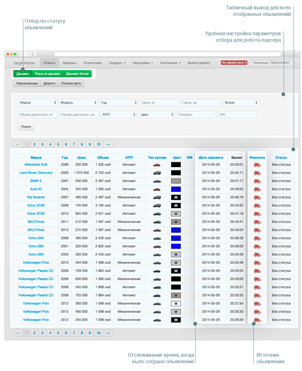Click the Не обработано: 0 badge
The height and width of the screenshot is (371, 302).
(x=234, y=63)
